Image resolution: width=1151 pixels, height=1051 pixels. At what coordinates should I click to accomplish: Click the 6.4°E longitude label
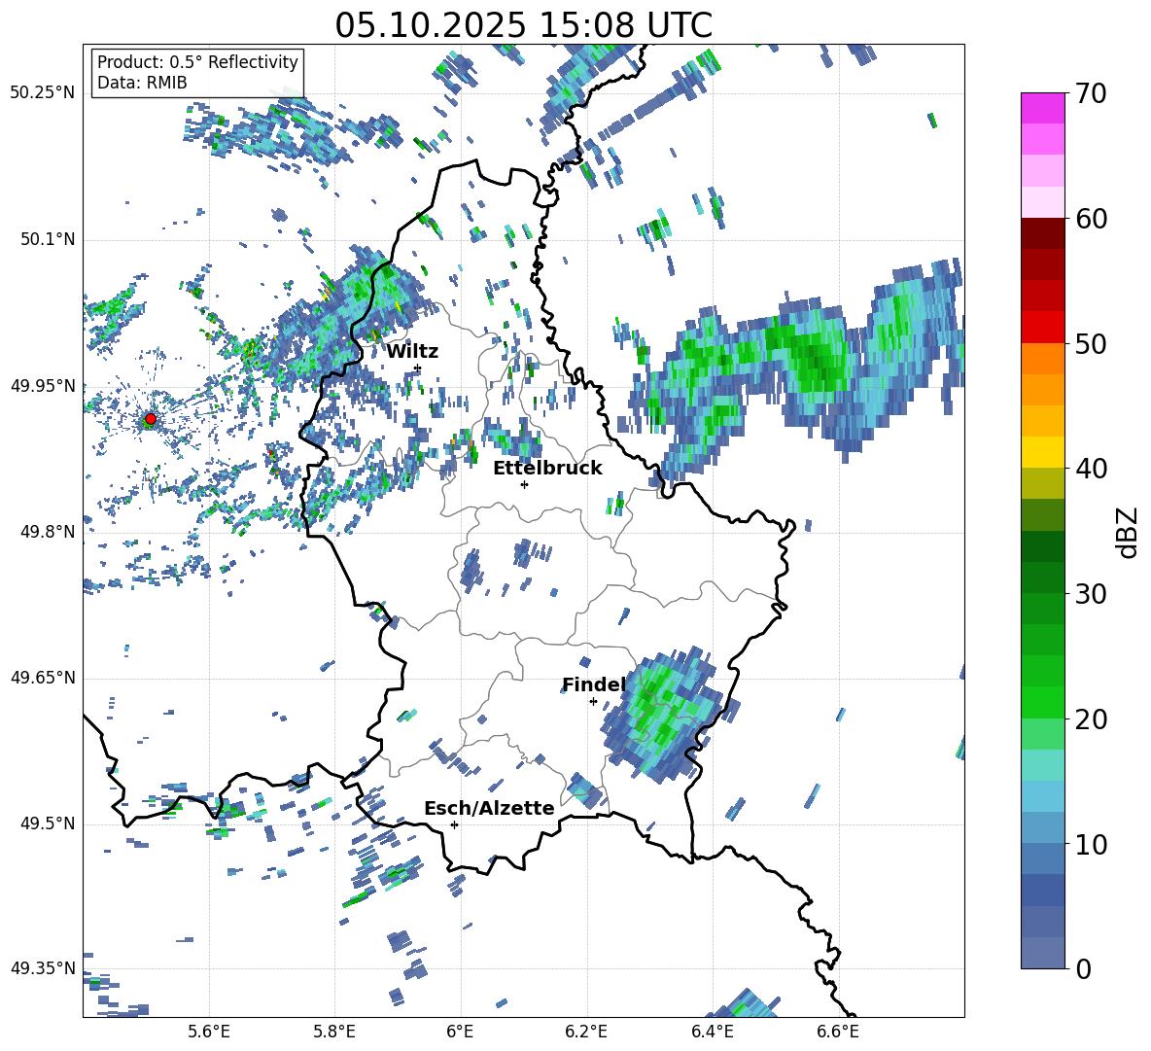[712, 1033]
